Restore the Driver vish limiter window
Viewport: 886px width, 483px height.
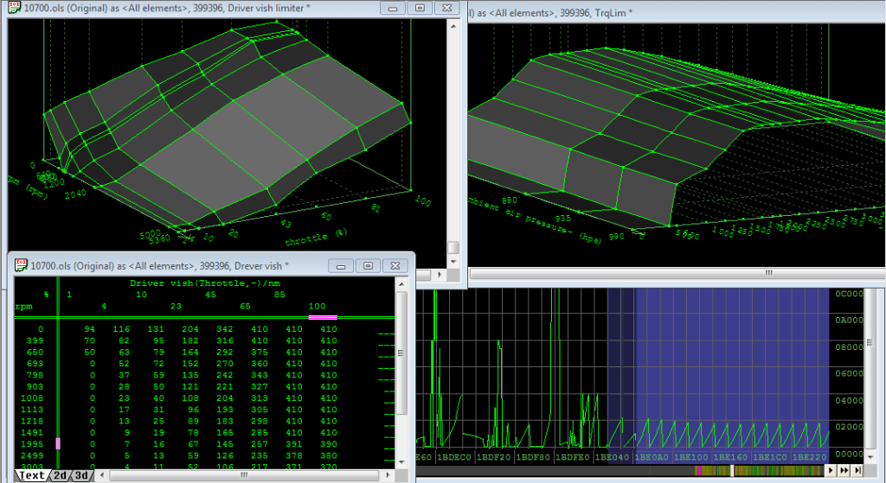click(x=420, y=8)
